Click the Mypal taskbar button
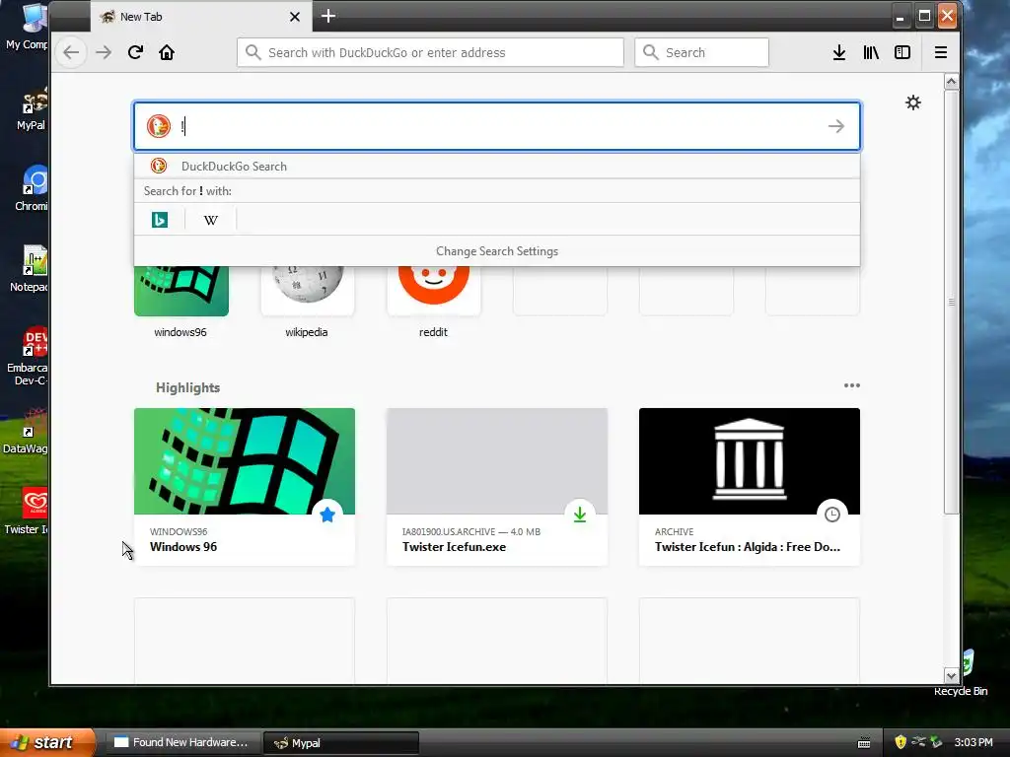1010x757 pixels. tap(341, 743)
